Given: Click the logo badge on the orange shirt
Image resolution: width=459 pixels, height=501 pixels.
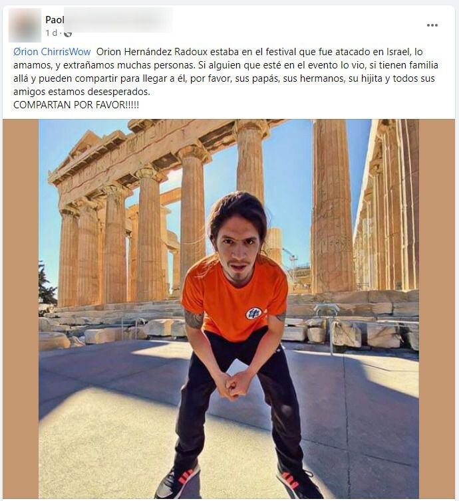Looking at the screenshot, I should pyautogui.click(x=253, y=313).
